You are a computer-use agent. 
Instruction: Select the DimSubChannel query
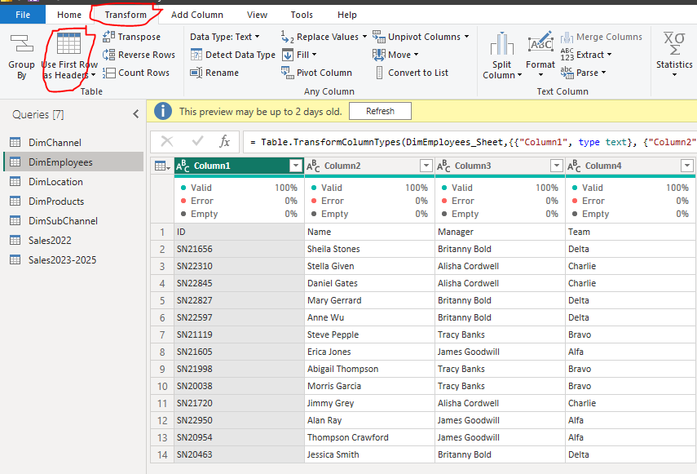[73, 220]
